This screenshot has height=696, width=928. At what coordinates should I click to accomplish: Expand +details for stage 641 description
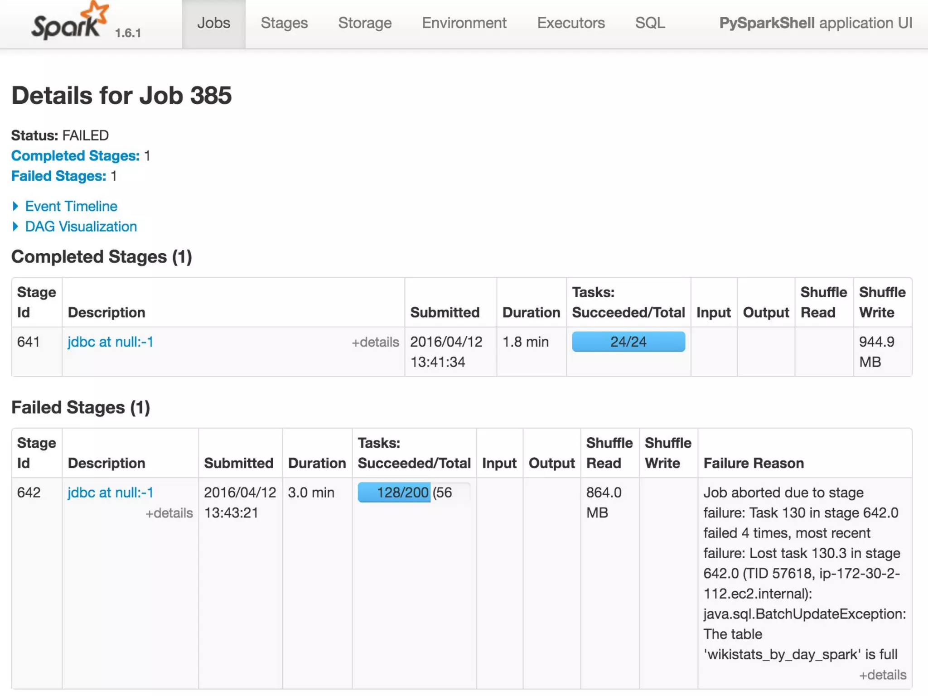click(375, 342)
